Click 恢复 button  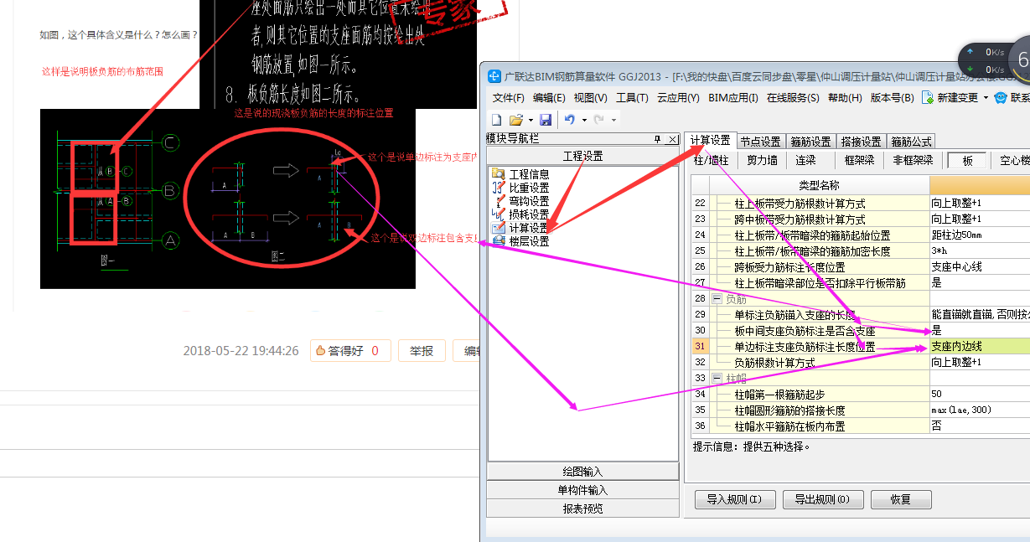[x=901, y=499]
